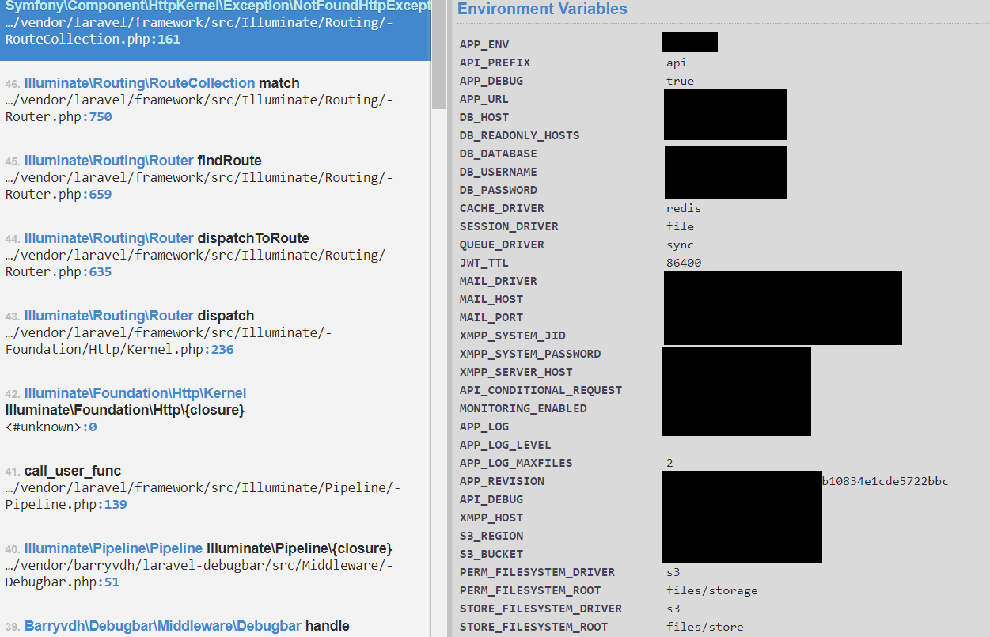Click the XMPP_HOST variable name
The width and height of the screenshot is (990, 637).
(x=491, y=518)
